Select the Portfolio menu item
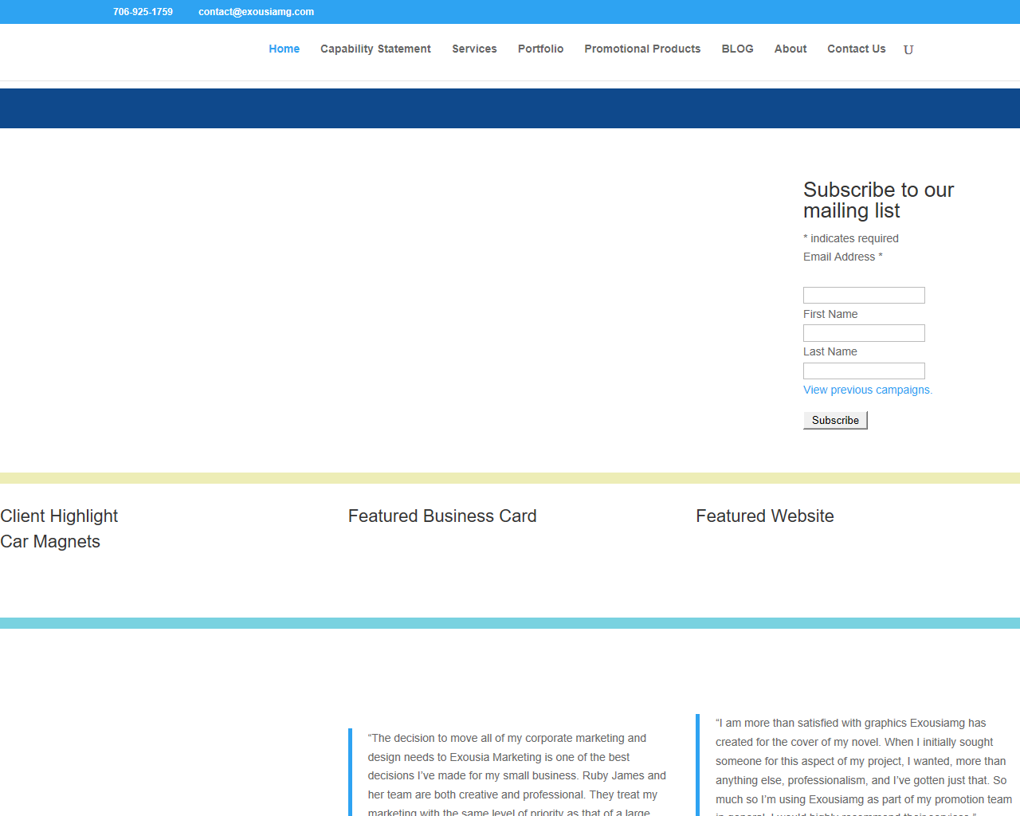Image resolution: width=1020 pixels, height=816 pixels. coord(540,49)
